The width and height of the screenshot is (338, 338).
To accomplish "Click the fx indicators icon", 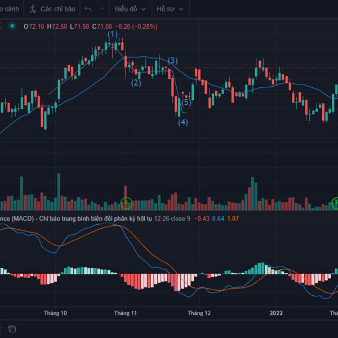I will click(33, 9).
